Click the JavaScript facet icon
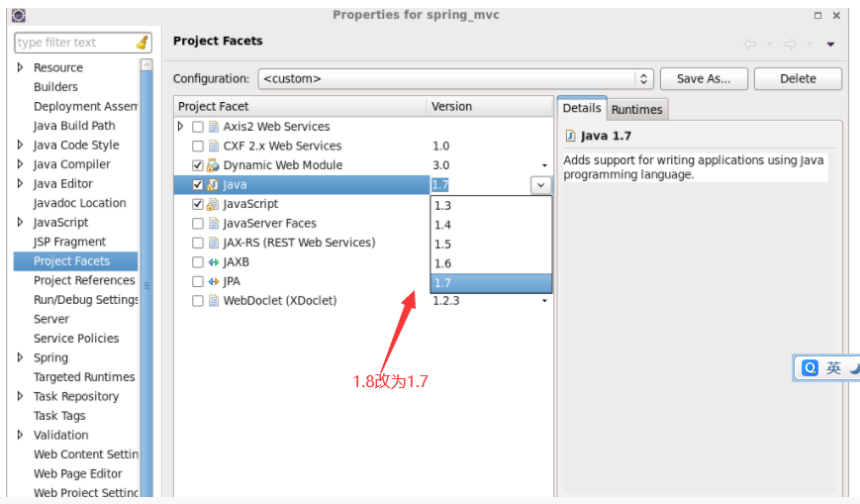 [x=213, y=204]
